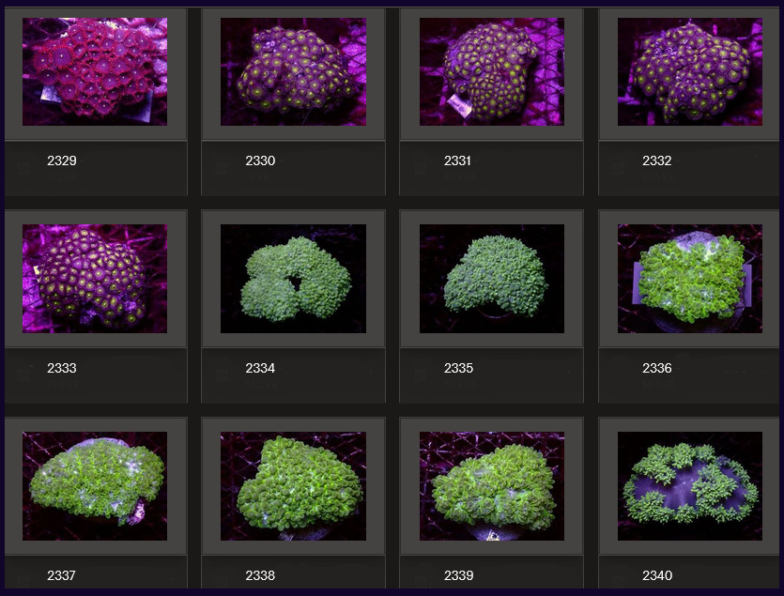This screenshot has width=784, height=596.
Task: Click the file name 2331
Action: pos(457,160)
